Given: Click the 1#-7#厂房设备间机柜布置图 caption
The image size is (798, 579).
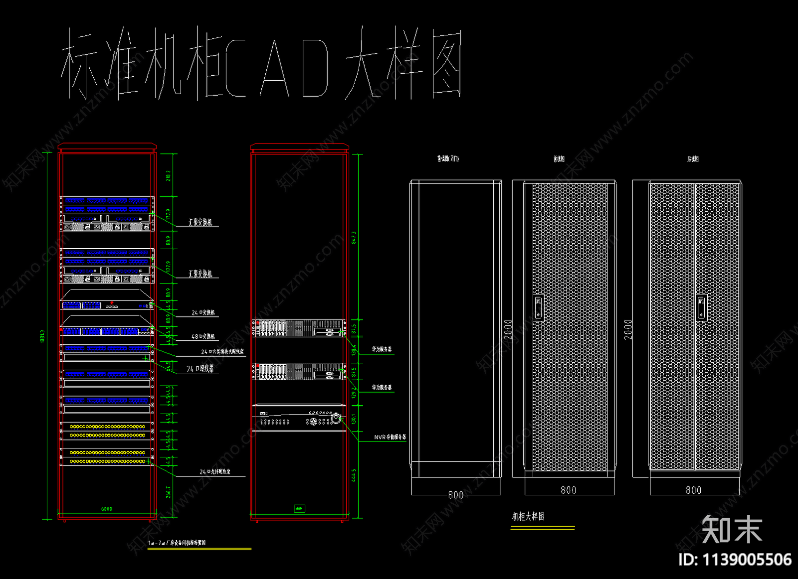Looking at the screenshot, I should pos(177,543).
